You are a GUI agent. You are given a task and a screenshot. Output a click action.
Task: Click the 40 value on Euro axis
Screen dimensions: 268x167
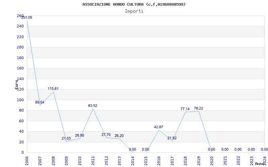click(21, 132)
